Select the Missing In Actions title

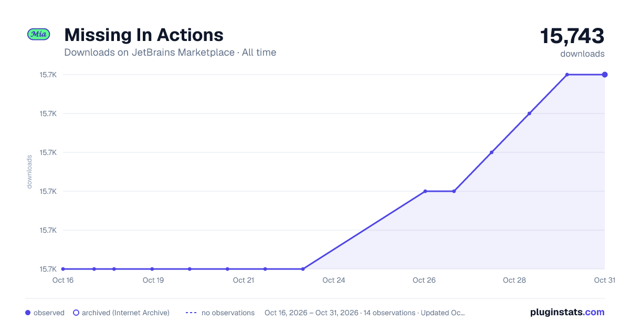click(x=144, y=35)
